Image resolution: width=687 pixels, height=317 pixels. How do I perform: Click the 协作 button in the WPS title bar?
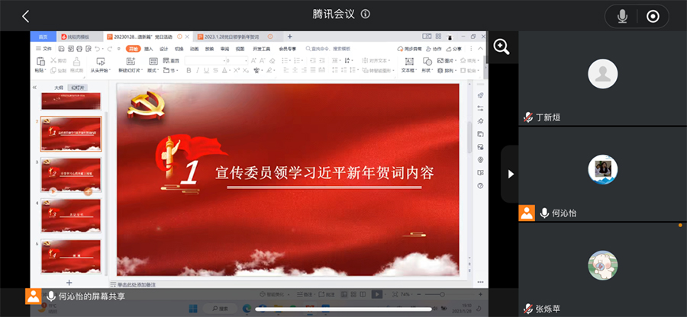(435, 49)
